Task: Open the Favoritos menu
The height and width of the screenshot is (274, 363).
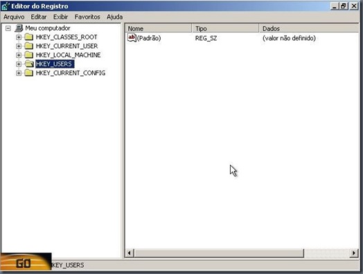Action: (87, 17)
